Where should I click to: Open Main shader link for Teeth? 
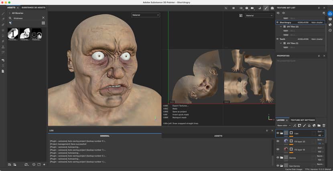[317, 39]
